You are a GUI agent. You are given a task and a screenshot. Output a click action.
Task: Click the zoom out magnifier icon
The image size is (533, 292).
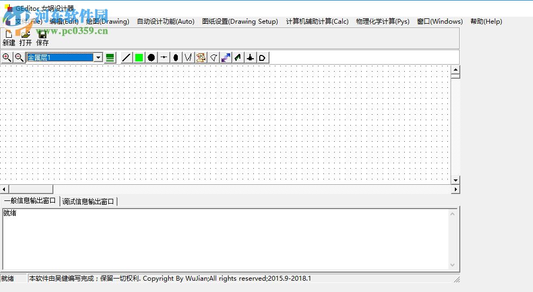click(19, 58)
